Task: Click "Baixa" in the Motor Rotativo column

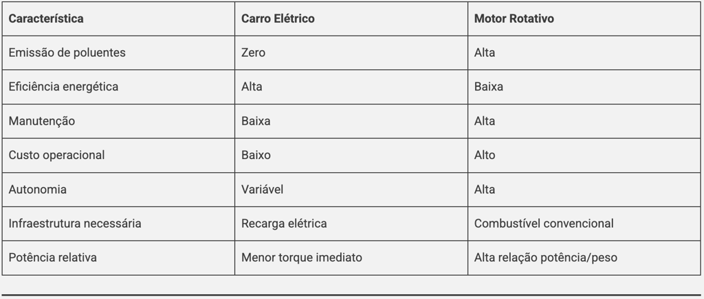Action: click(489, 87)
